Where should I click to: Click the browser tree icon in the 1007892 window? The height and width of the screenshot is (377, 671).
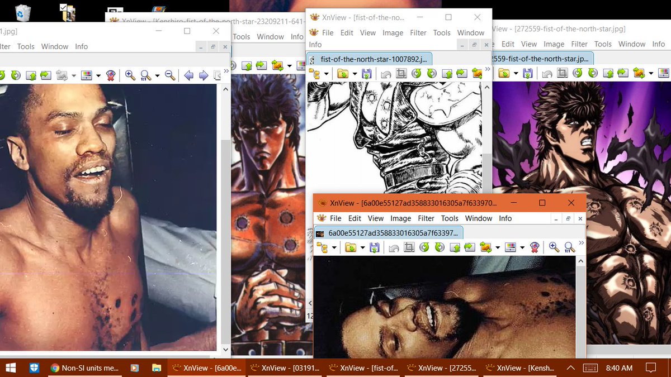315,73
